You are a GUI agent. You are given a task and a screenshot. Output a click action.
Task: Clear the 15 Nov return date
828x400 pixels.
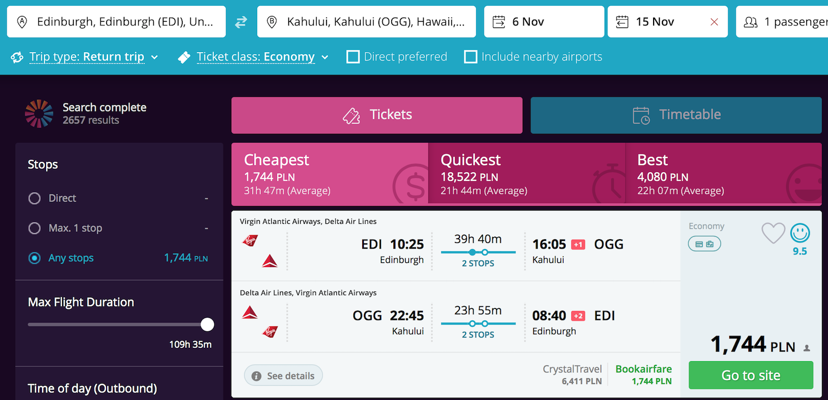pos(714,22)
